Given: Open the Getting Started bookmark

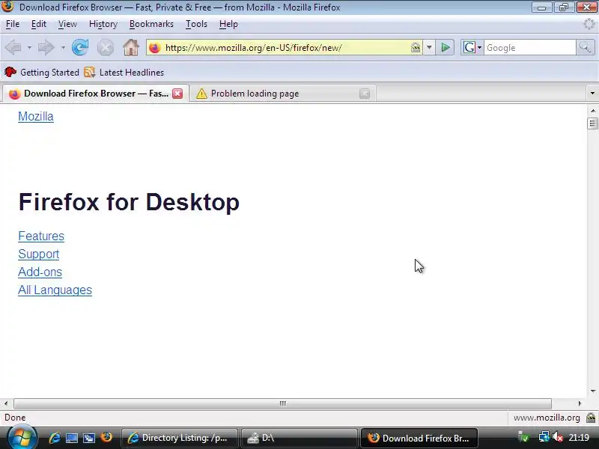Looking at the screenshot, I should (x=42, y=72).
